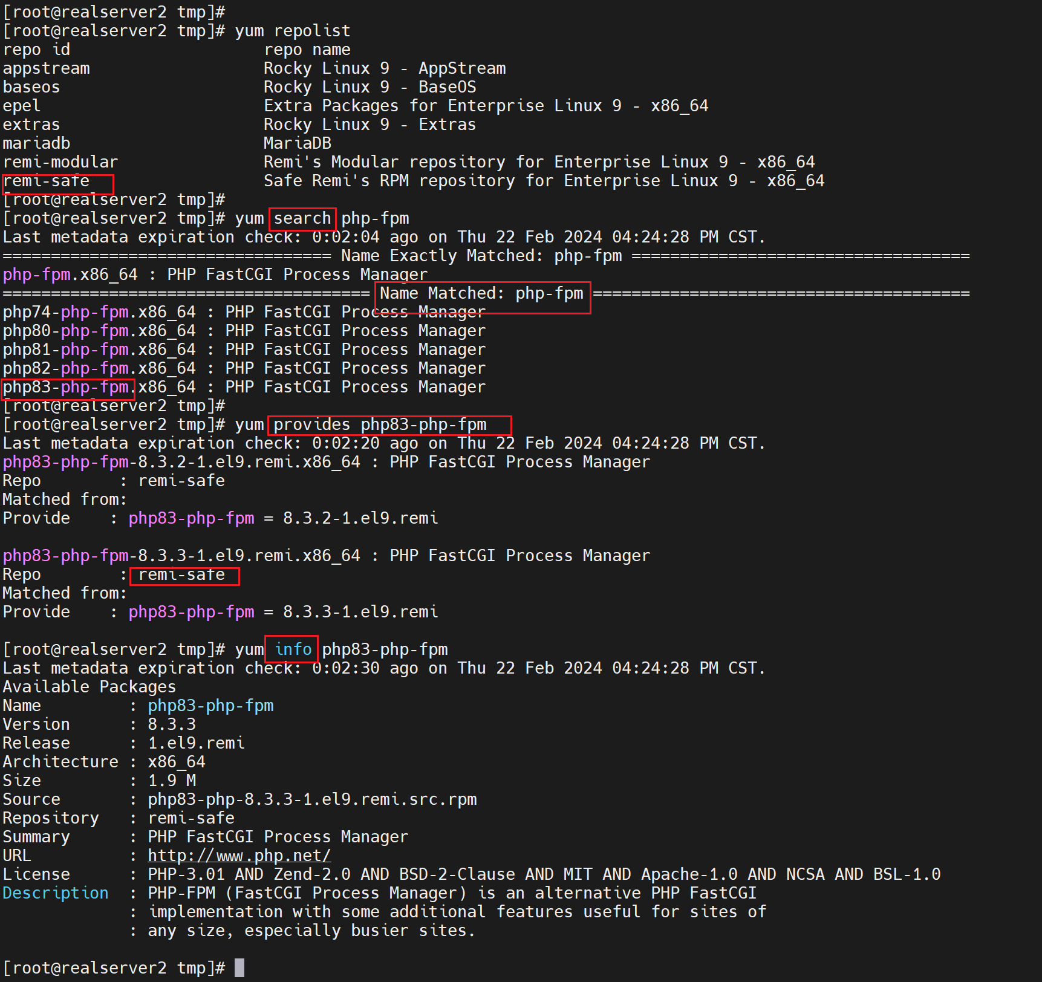The width and height of the screenshot is (1042, 982).
Task: Click 'remi-safe' in the repo id list
Action: (46, 181)
